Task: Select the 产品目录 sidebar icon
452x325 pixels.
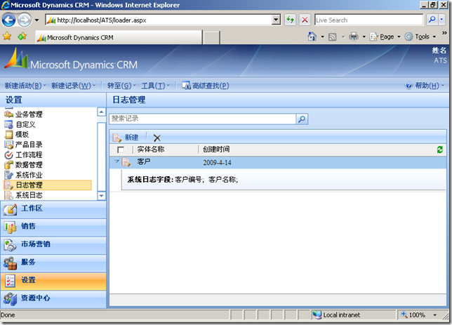Action: [8, 145]
